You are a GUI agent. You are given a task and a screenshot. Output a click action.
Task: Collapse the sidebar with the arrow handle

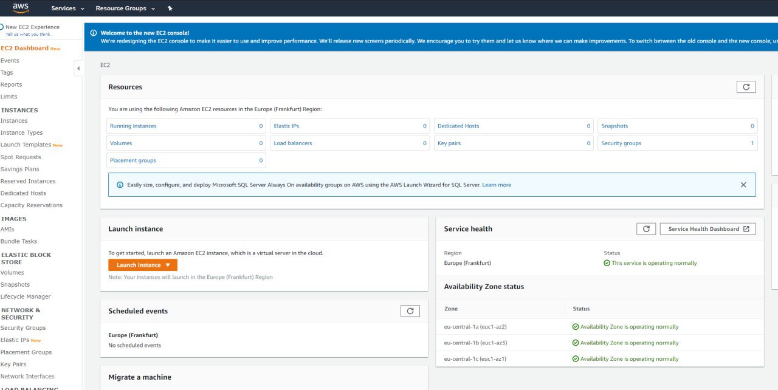tap(78, 69)
